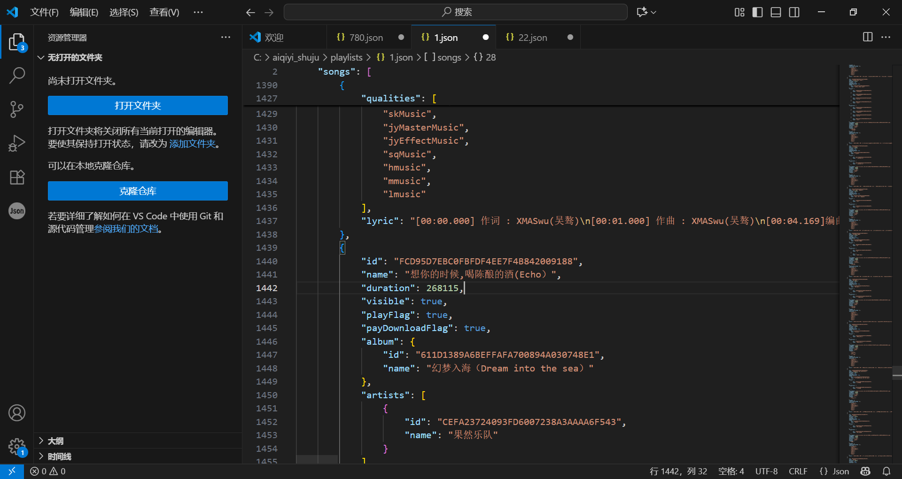Click the notifications bell in status bar
This screenshot has width=902, height=479.
[x=886, y=471]
